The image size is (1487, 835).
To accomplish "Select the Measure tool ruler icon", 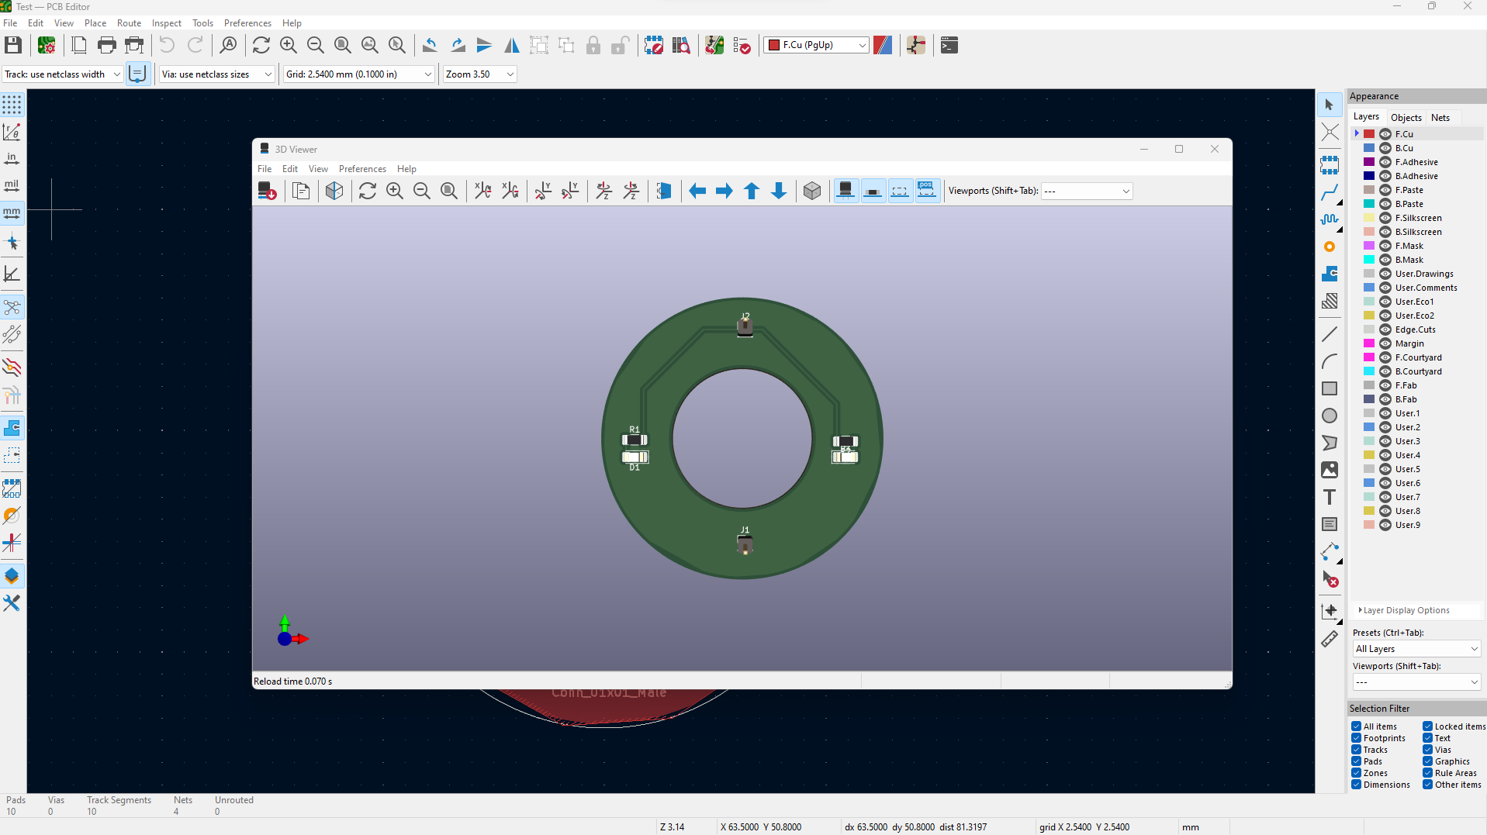I will pyautogui.click(x=1330, y=639).
